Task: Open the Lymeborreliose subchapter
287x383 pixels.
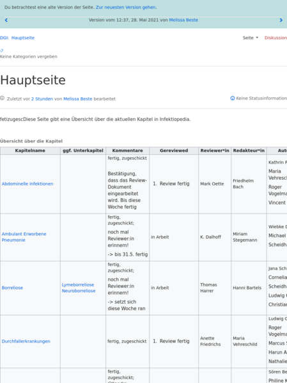Action: pyautogui.click(x=78, y=285)
